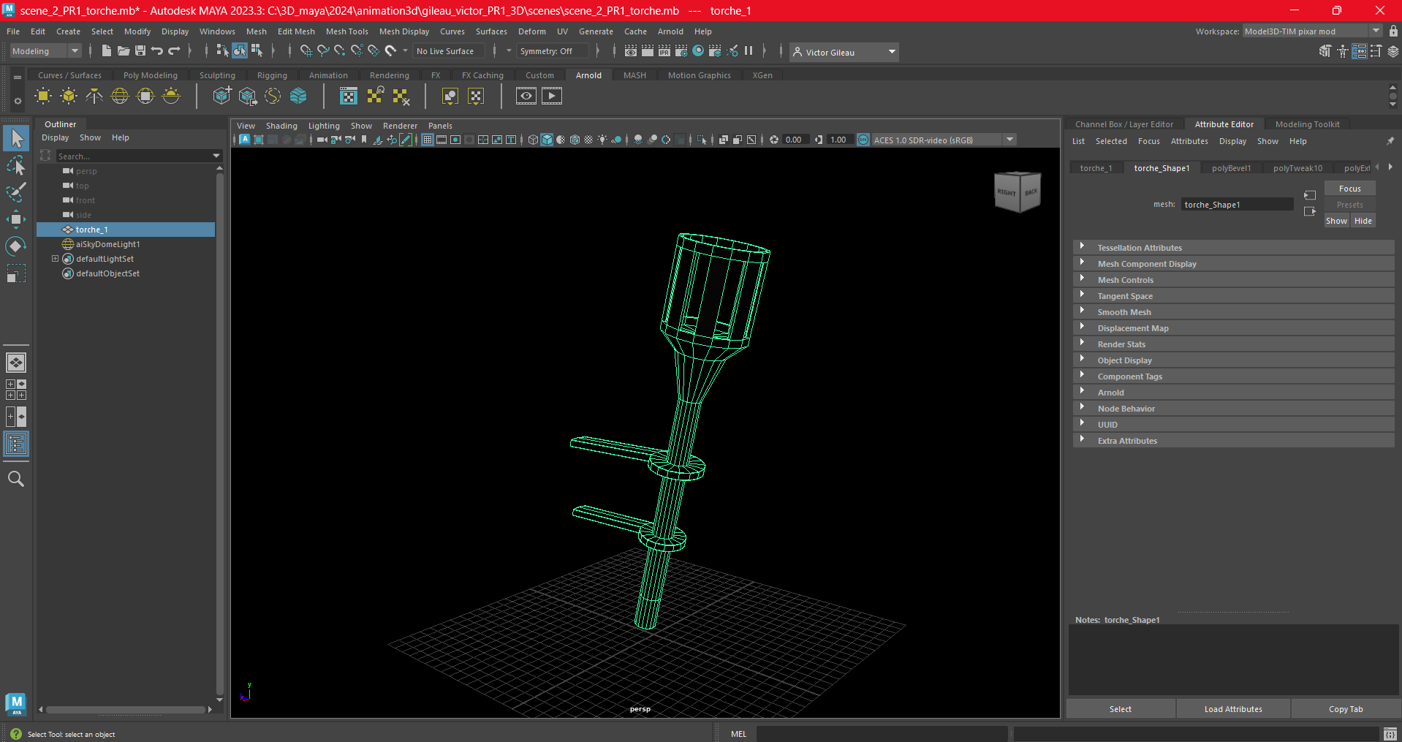
Task: Click the Arnold export stand-in shelf icon
Action: coord(247,96)
